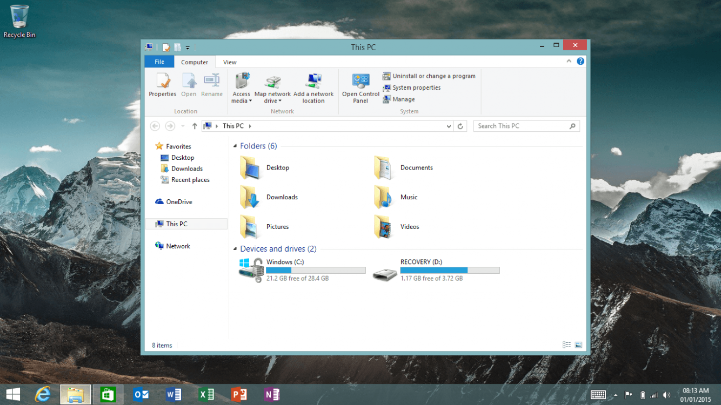Click '8 items' in status bar
721x405 pixels.
click(x=162, y=346)
